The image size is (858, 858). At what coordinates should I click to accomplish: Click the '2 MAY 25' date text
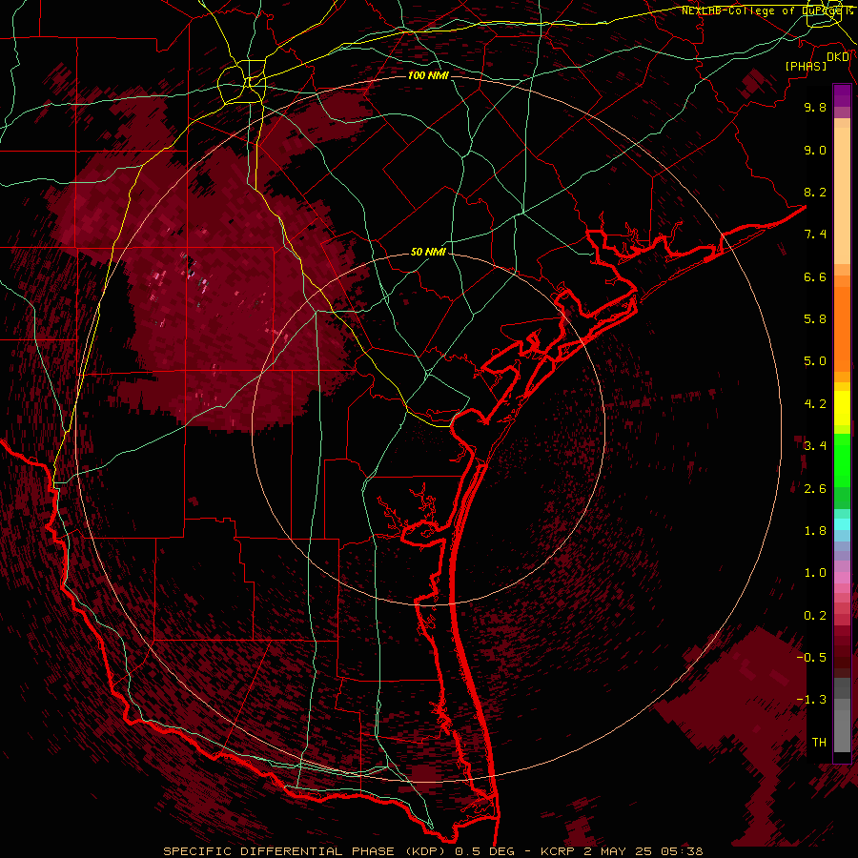[619, 851]
